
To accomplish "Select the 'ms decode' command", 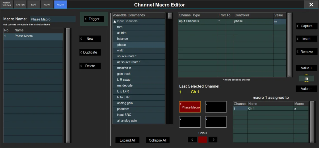I will click(138, 85).
